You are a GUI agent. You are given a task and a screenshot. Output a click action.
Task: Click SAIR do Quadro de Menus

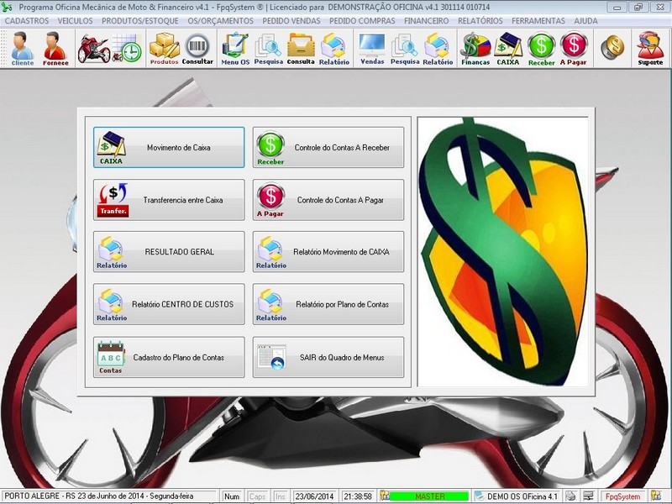(328, 358)
